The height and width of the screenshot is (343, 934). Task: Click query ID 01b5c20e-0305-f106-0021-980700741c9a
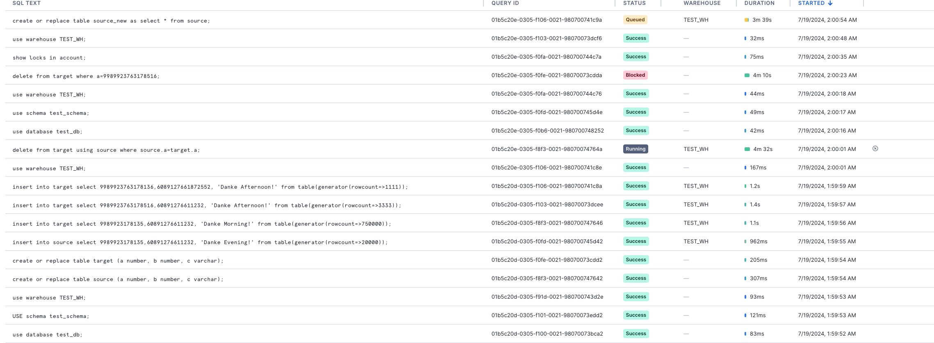tap(547, 20)
